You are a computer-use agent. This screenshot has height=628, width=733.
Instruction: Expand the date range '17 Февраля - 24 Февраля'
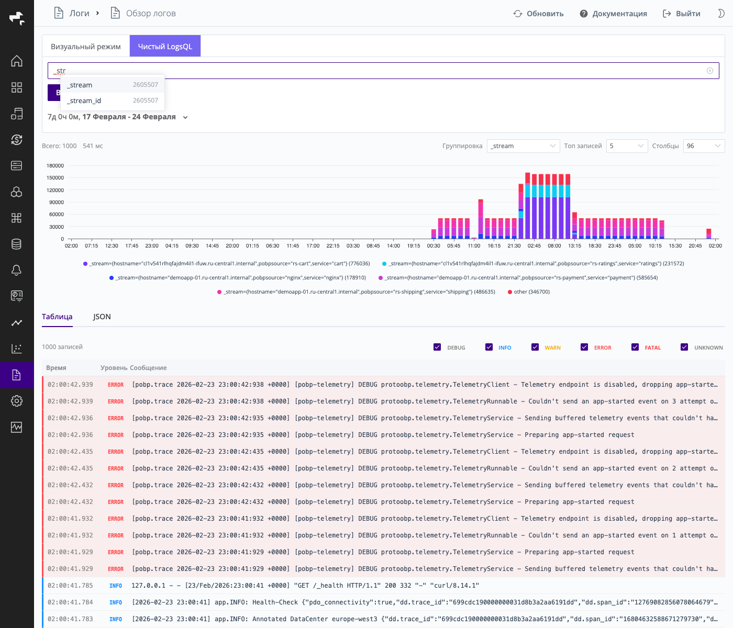point(129,117)
